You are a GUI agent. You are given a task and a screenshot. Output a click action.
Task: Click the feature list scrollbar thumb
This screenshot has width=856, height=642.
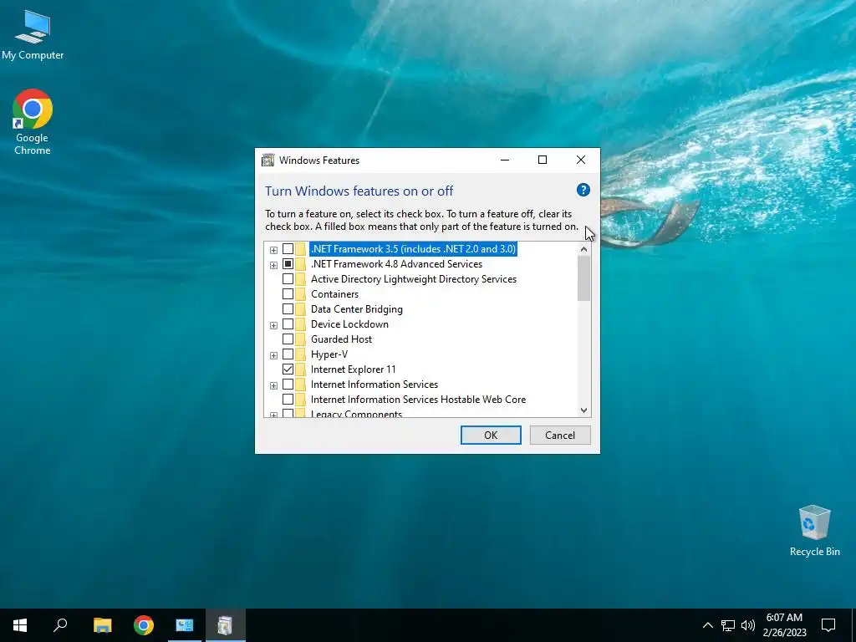(583, 278)
